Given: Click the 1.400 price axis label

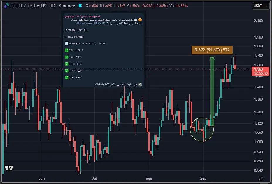Looking at the screenshot, I should 259,87.
